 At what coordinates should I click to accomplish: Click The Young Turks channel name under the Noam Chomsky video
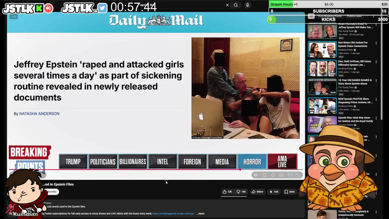[346, 31]
